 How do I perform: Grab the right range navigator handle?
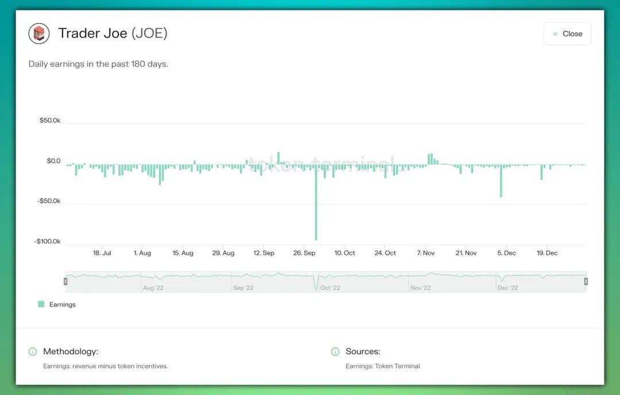[586, 281]
